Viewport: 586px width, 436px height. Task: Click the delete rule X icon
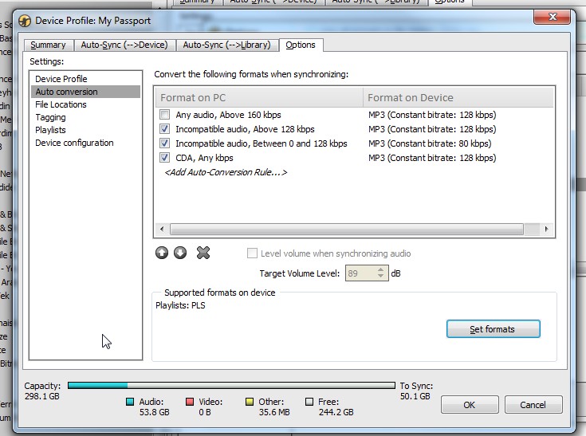[x=203, y=253]
